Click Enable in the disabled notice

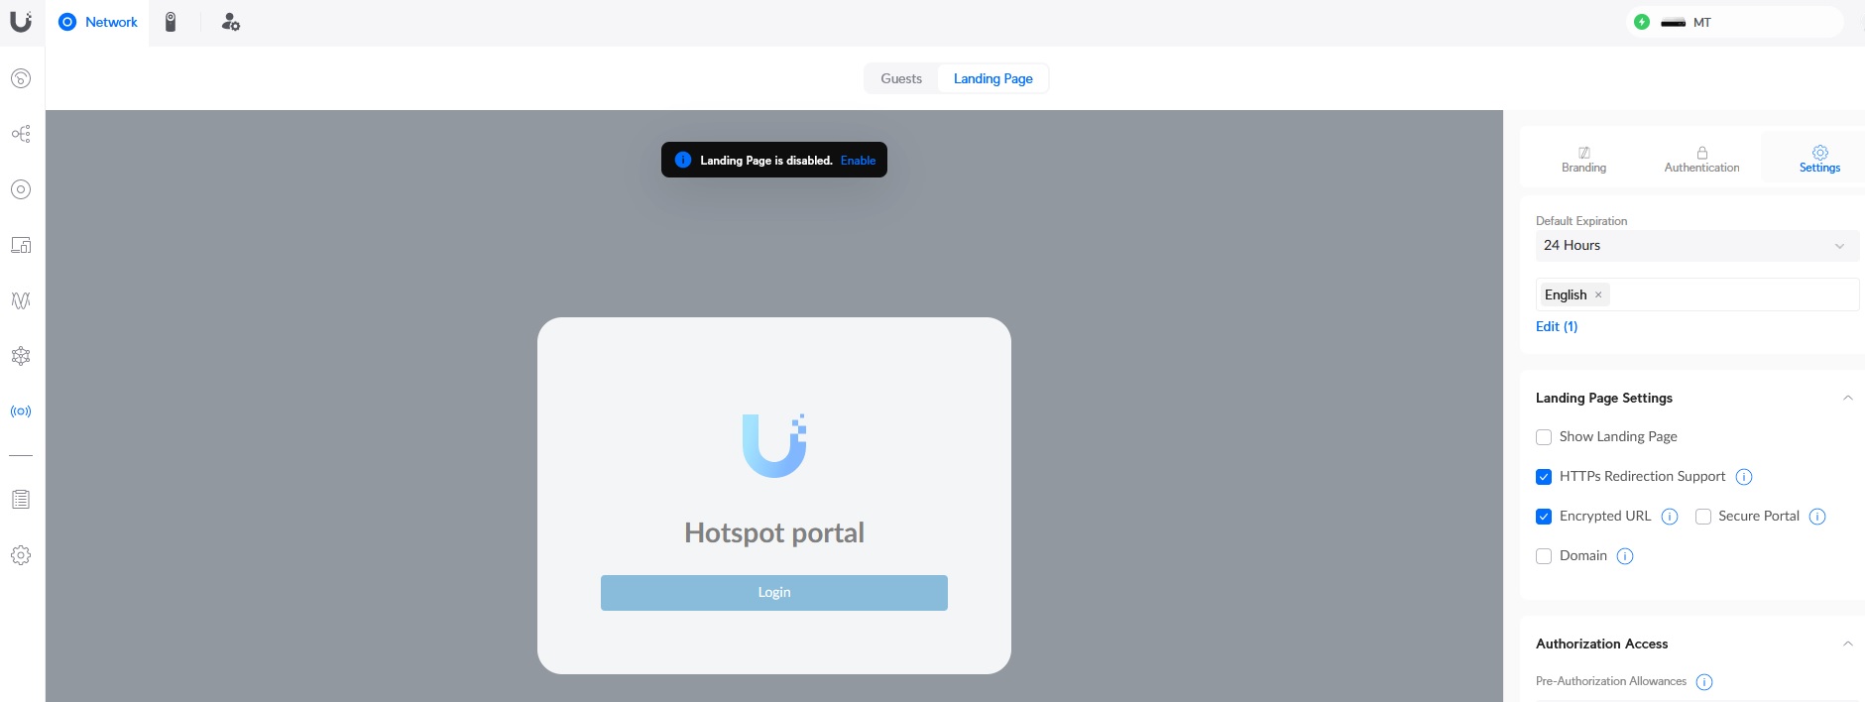858,161
